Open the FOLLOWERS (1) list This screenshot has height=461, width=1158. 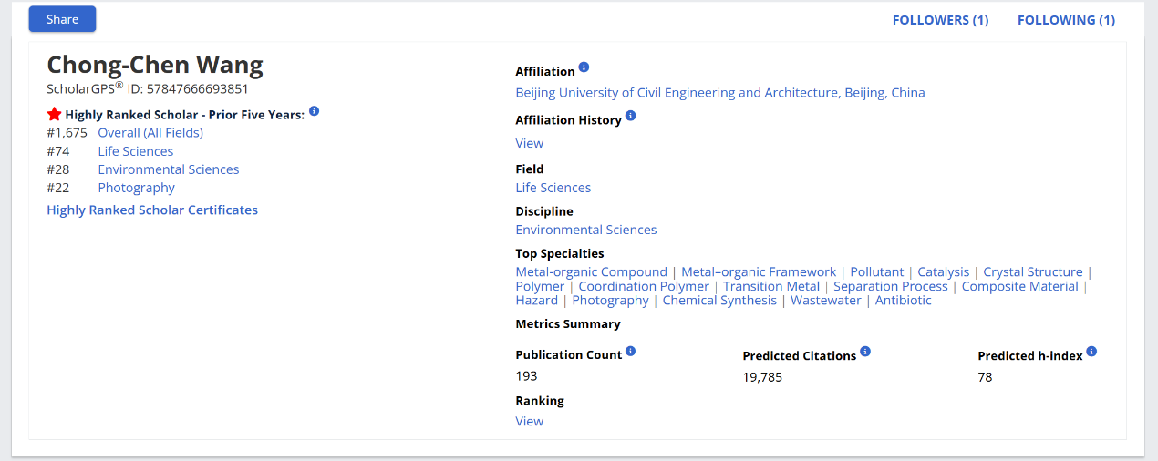940,20
